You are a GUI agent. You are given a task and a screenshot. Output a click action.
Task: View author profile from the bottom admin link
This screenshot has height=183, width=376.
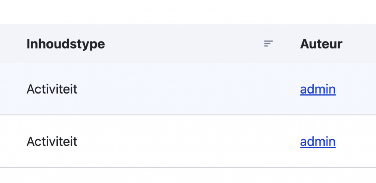(x=318, y=142)
